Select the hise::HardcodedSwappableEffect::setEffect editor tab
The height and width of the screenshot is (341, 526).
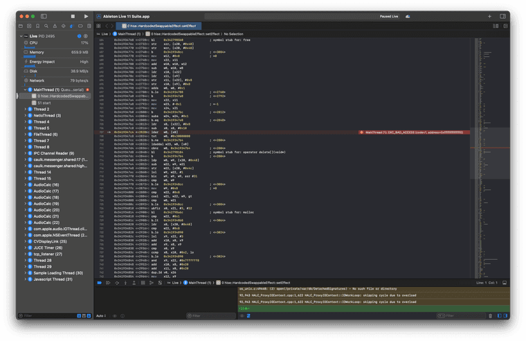(x=158, y=26)
